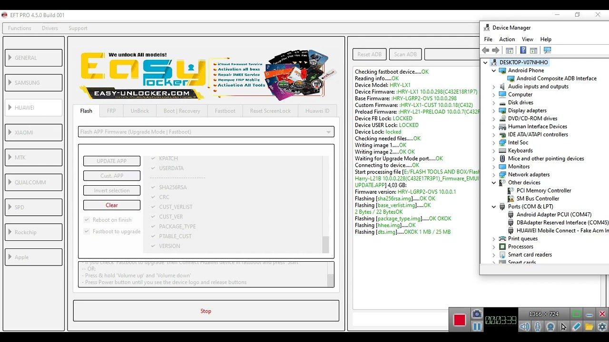Screen dimensions: 609x342
Task: Click the field next to Scan ADB
Action: [x=452, y=54]
